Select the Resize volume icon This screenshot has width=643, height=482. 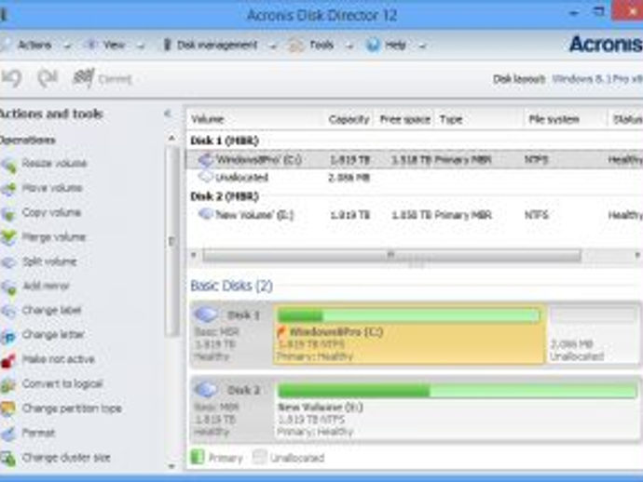point(8,165)
